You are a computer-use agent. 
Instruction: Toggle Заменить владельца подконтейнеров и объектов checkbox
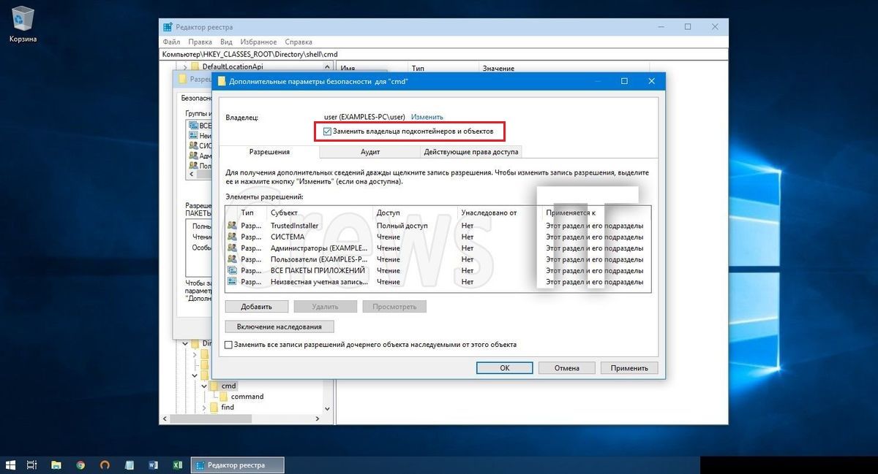pos(328,131)
